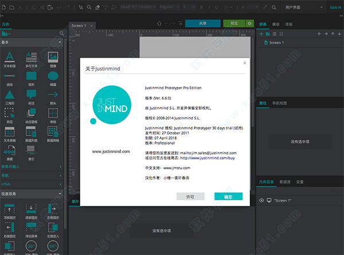Image resolution: width=344 pixels, height=255 pixels.
Task: Open search magnifier in top toolbar
Action: click(x=274, y=7)
